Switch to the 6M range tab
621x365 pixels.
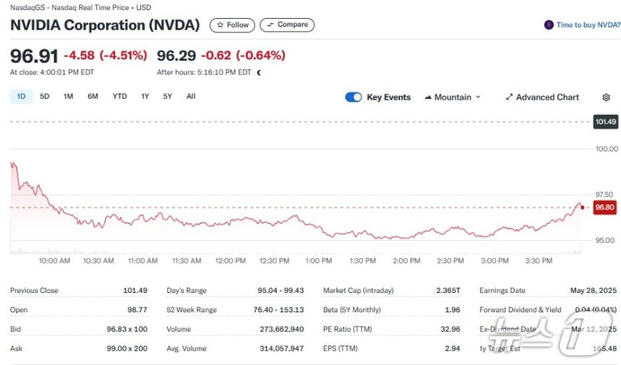[92, 97]
